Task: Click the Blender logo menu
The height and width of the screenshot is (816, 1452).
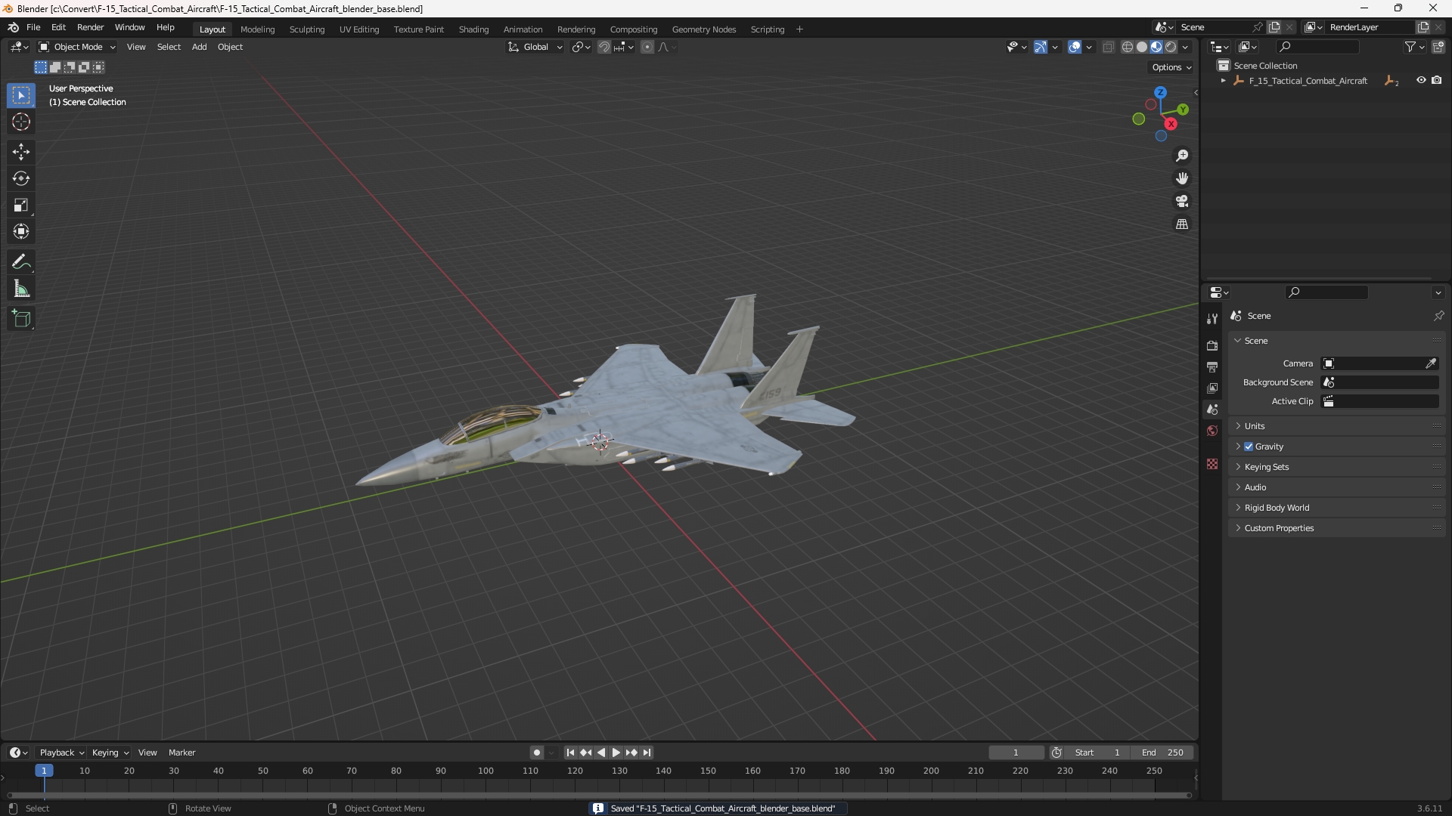Action: [13, 28]
